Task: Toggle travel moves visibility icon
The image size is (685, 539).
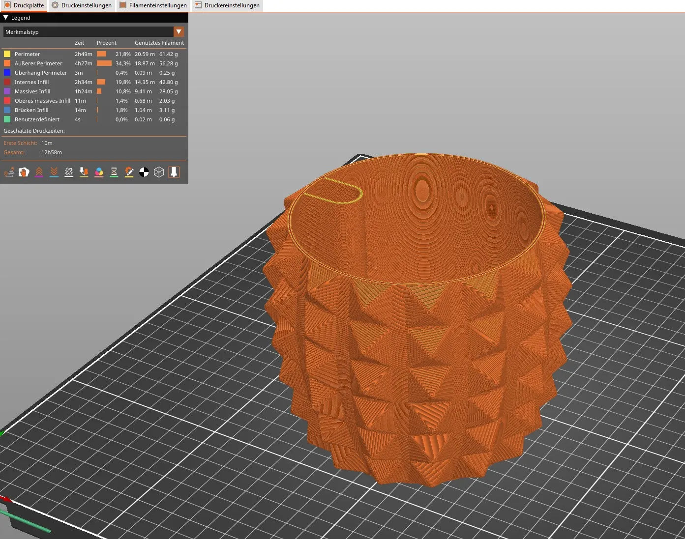Action: pyautogui.click(x=9, y=172)
